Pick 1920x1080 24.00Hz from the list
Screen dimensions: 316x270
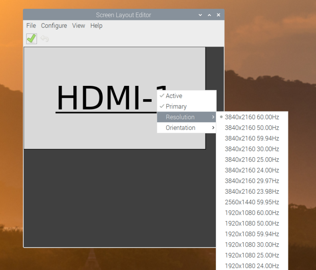252,266
